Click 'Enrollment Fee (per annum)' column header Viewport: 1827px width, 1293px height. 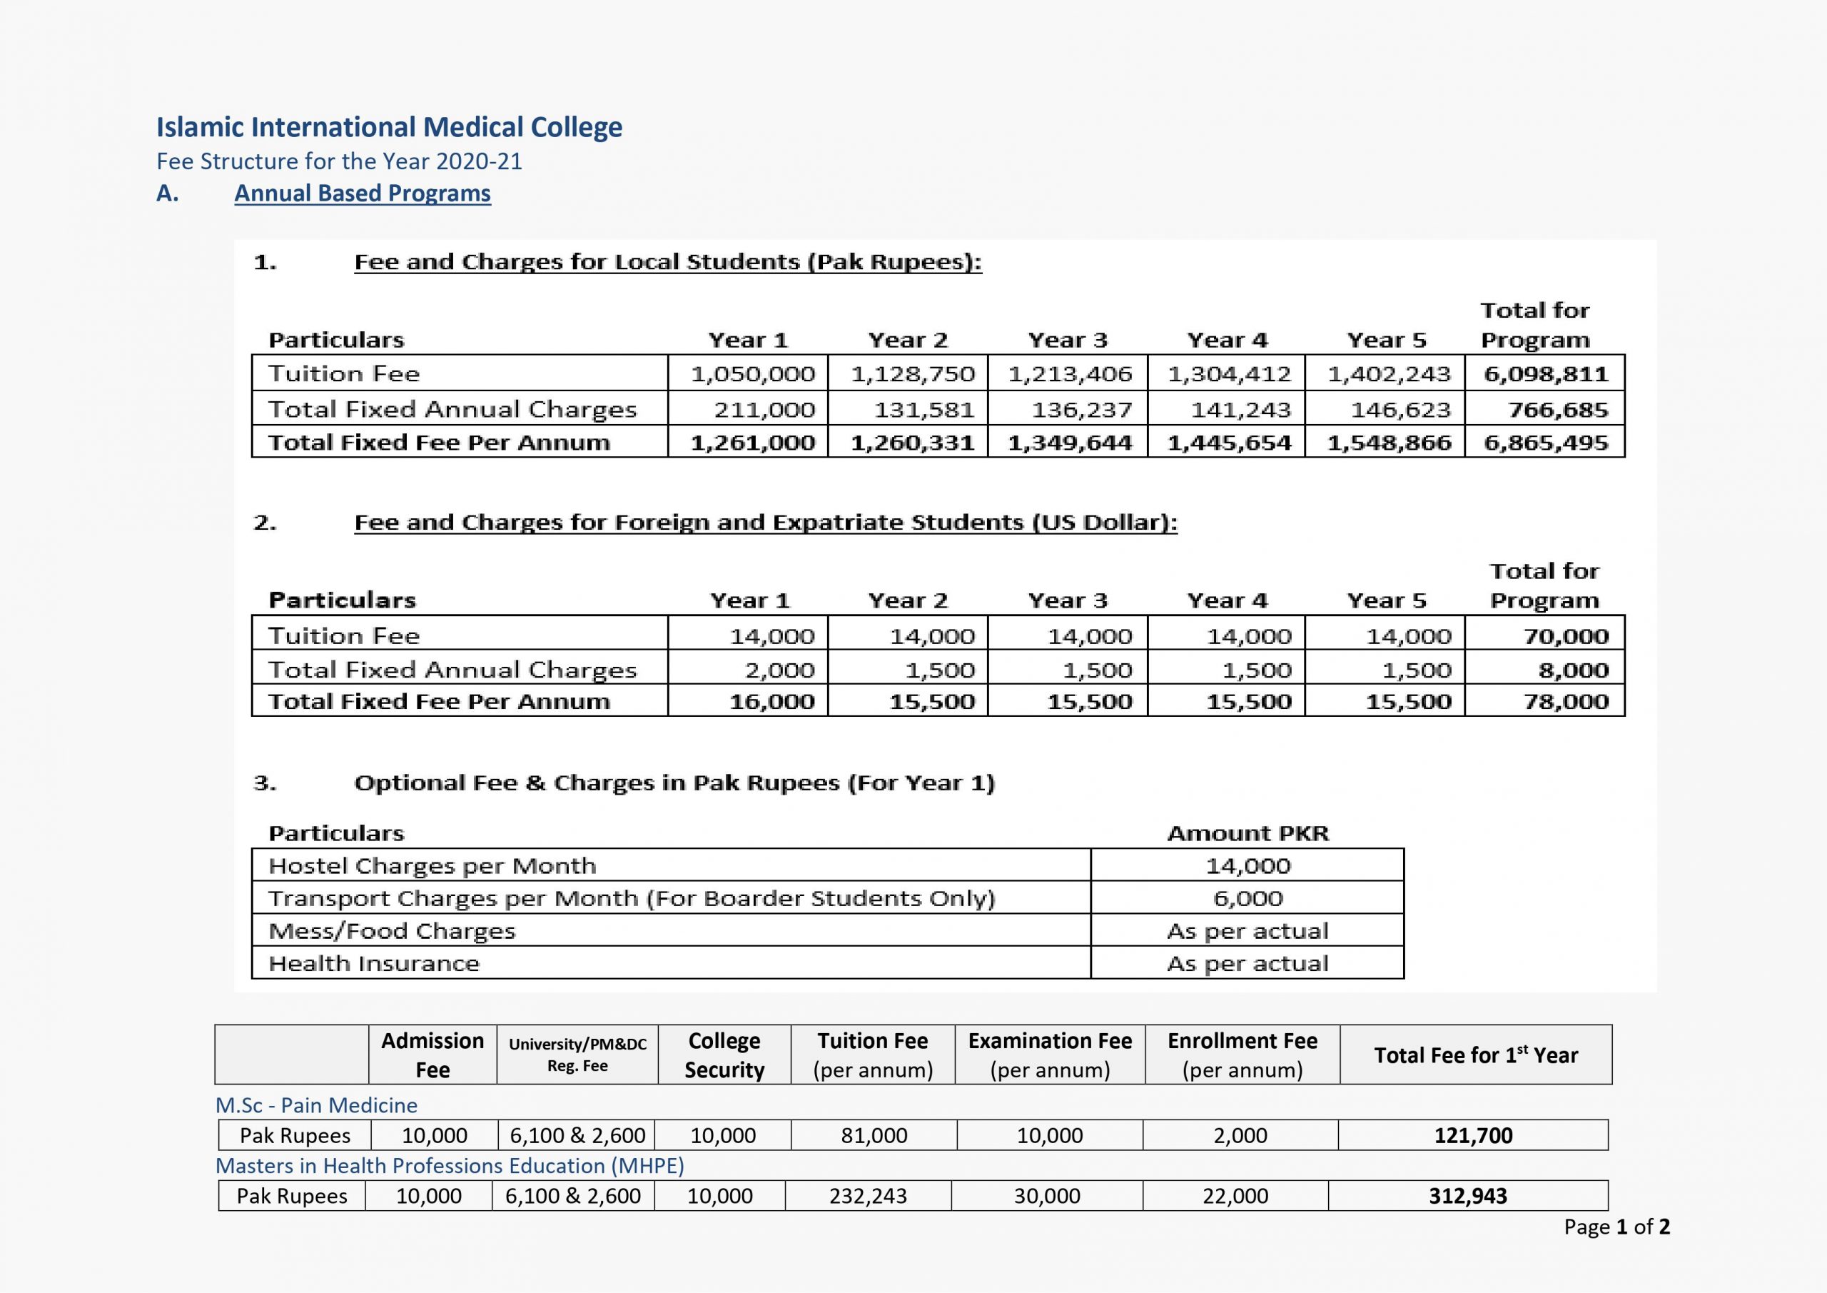pyautogui.click(x=1243, y=1055)
